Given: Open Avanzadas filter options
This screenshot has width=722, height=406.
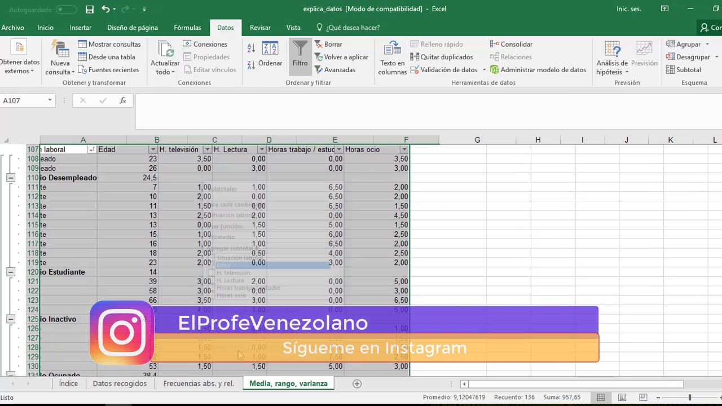Looking at the screenshot, I should point(335,70).
